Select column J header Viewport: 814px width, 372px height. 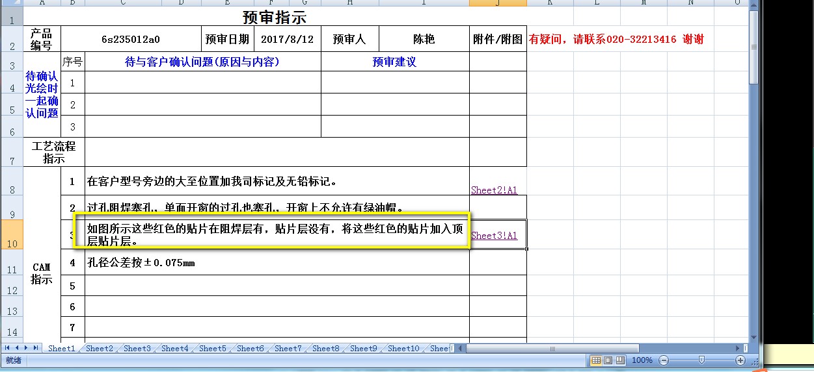498,3
